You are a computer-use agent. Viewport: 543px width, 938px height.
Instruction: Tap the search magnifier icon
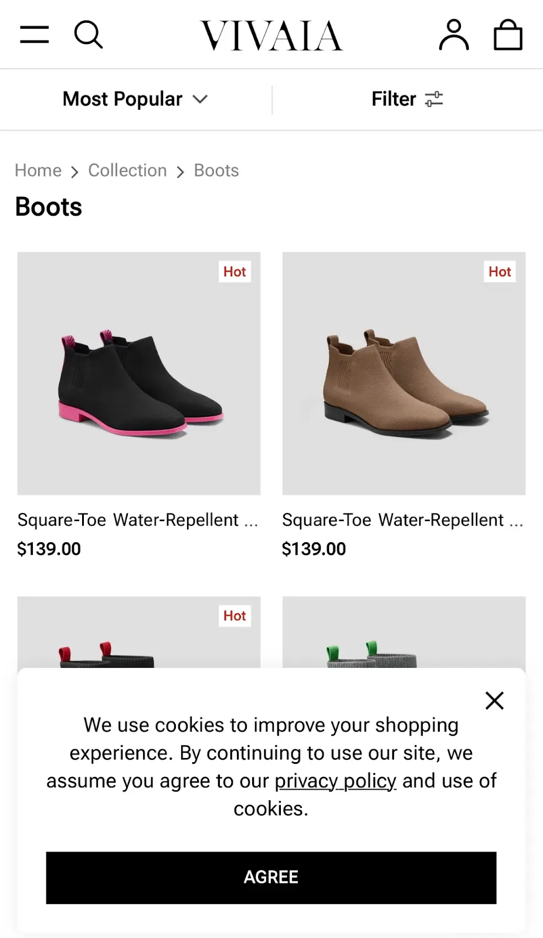(89, 35)
